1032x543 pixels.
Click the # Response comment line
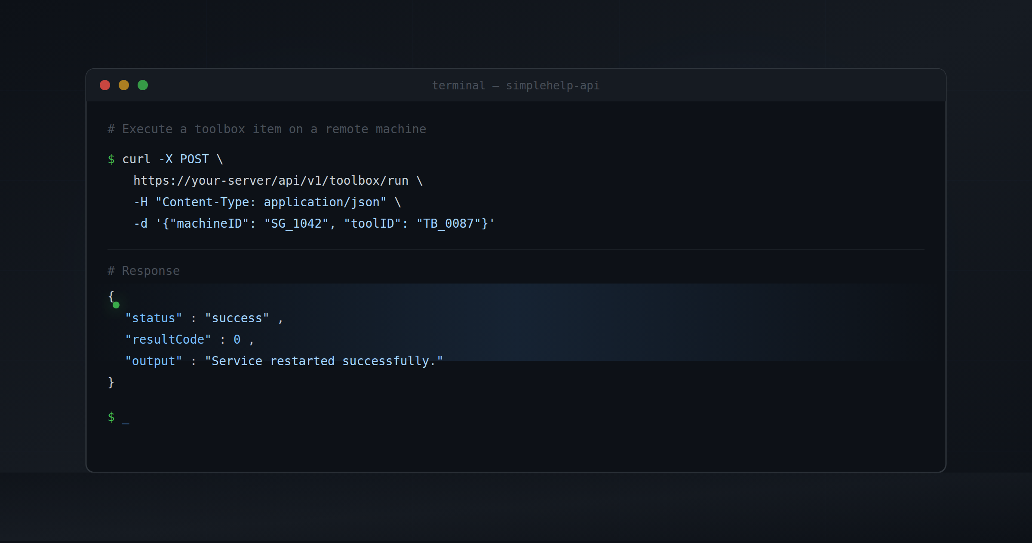click(x=144, y=271)
